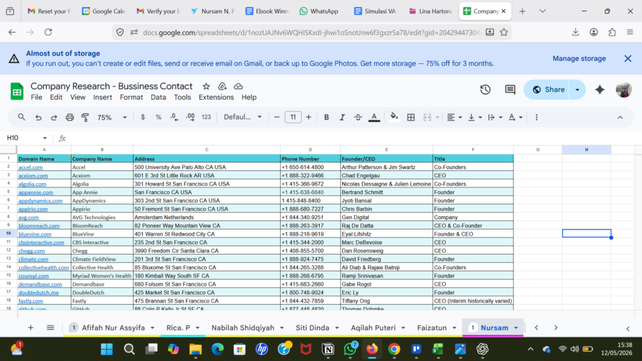
Task: Collapse the menus with the caret icon
Action: point(620,117)
